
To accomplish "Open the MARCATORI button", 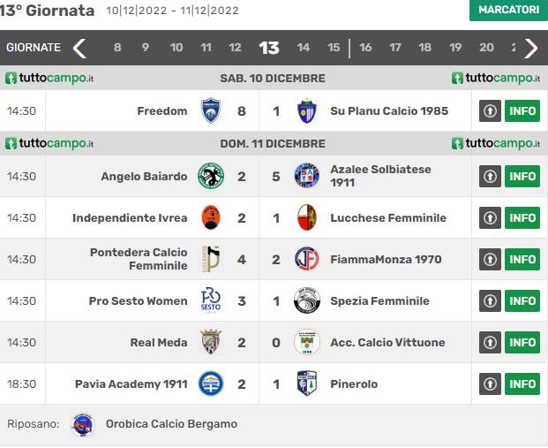I will (508, 10).
